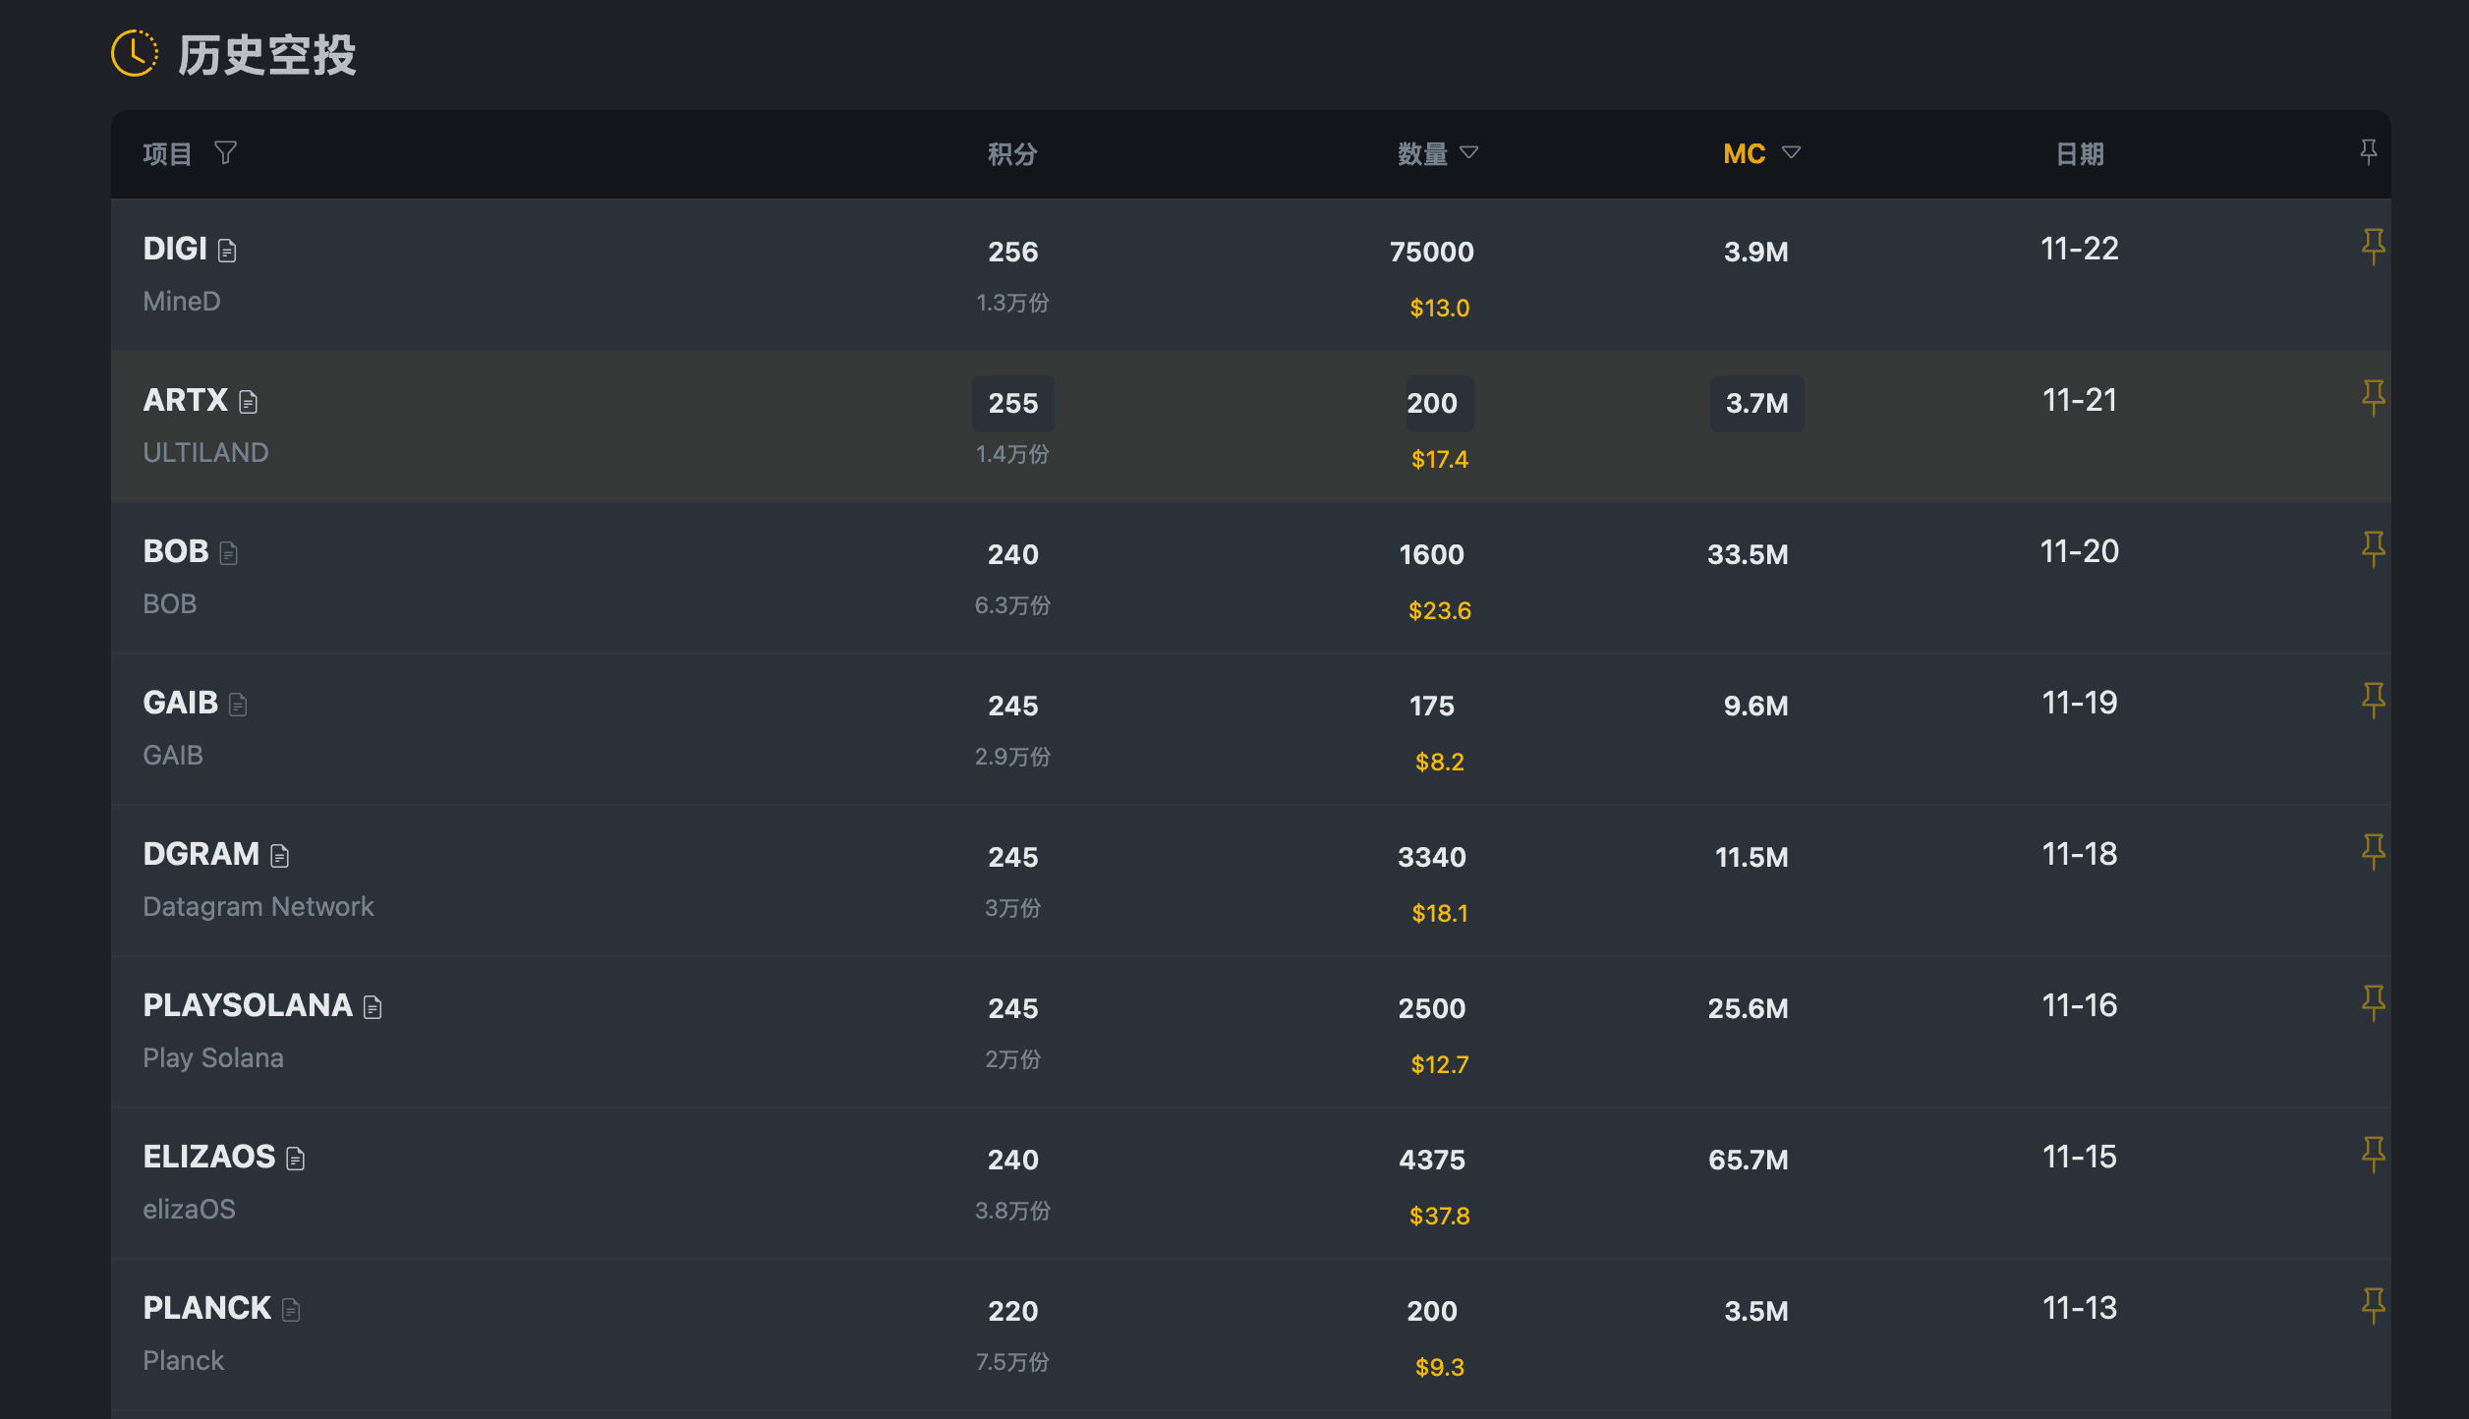Click the 日期 column header

[2080, 154]
